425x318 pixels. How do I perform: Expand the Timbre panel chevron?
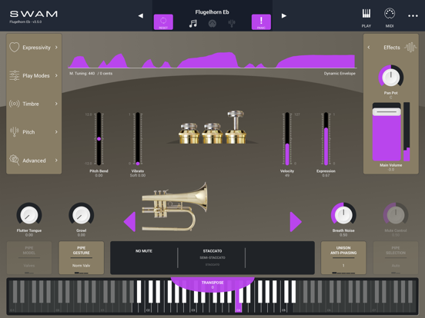[x=56, y=104]
